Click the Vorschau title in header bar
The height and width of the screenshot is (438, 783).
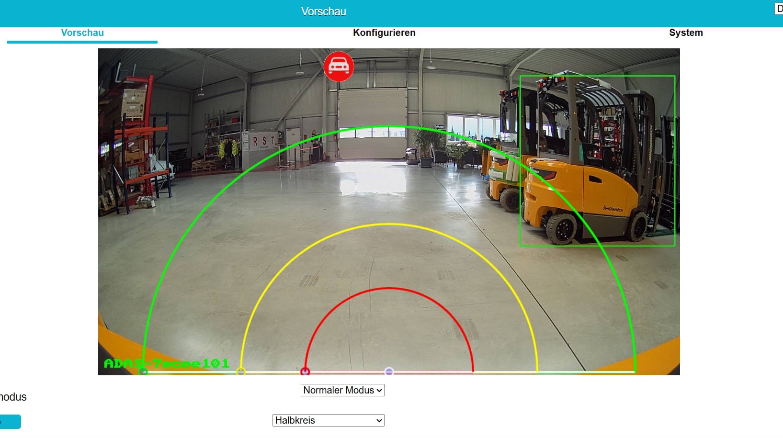[x=323, y=11]
